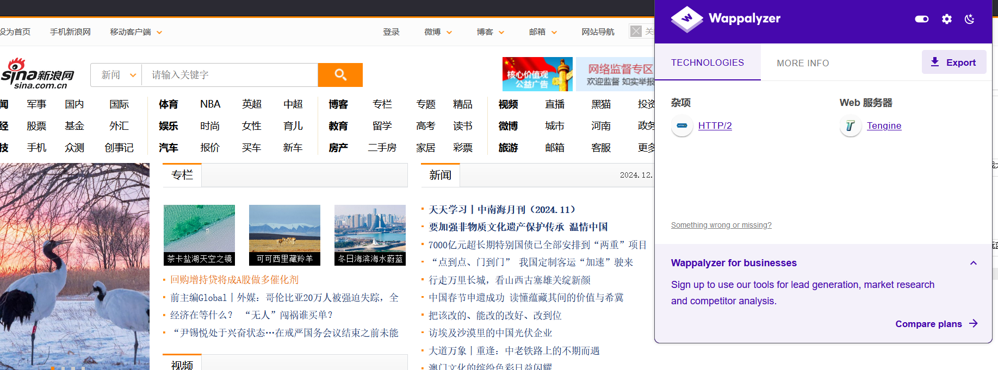This screenshot has width=998, height=370.
Task: Focus the 请输入关键字 search field
Action: tap(230, 75)
